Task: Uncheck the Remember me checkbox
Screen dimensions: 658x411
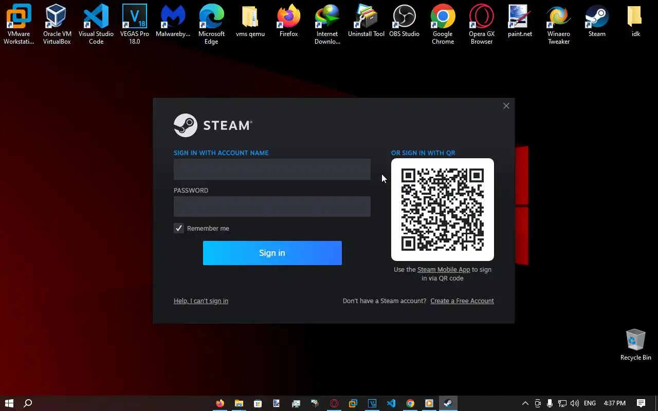Action: [x=179, y=228]
